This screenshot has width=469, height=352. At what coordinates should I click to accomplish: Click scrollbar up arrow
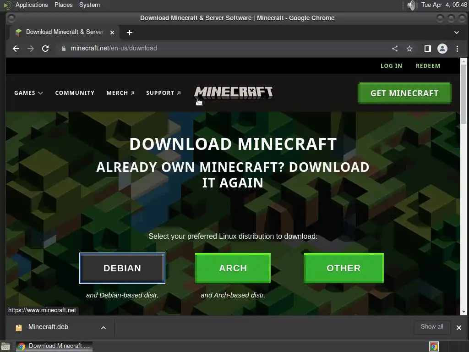pyautogui.click(x=464, y=61)
